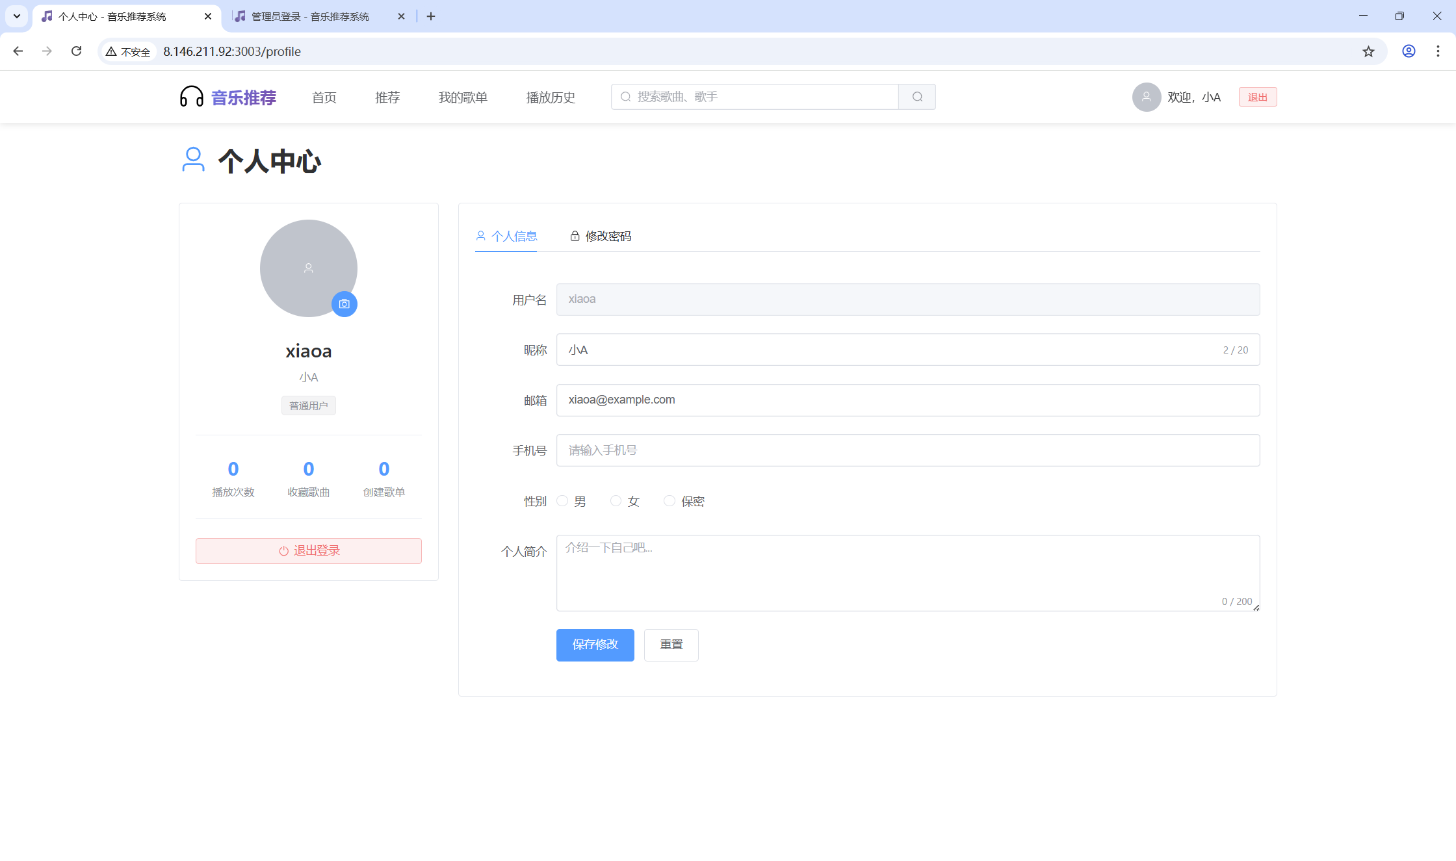Click the 保存修改 button
Screen dimensions: 1456x861
point(595,645)
